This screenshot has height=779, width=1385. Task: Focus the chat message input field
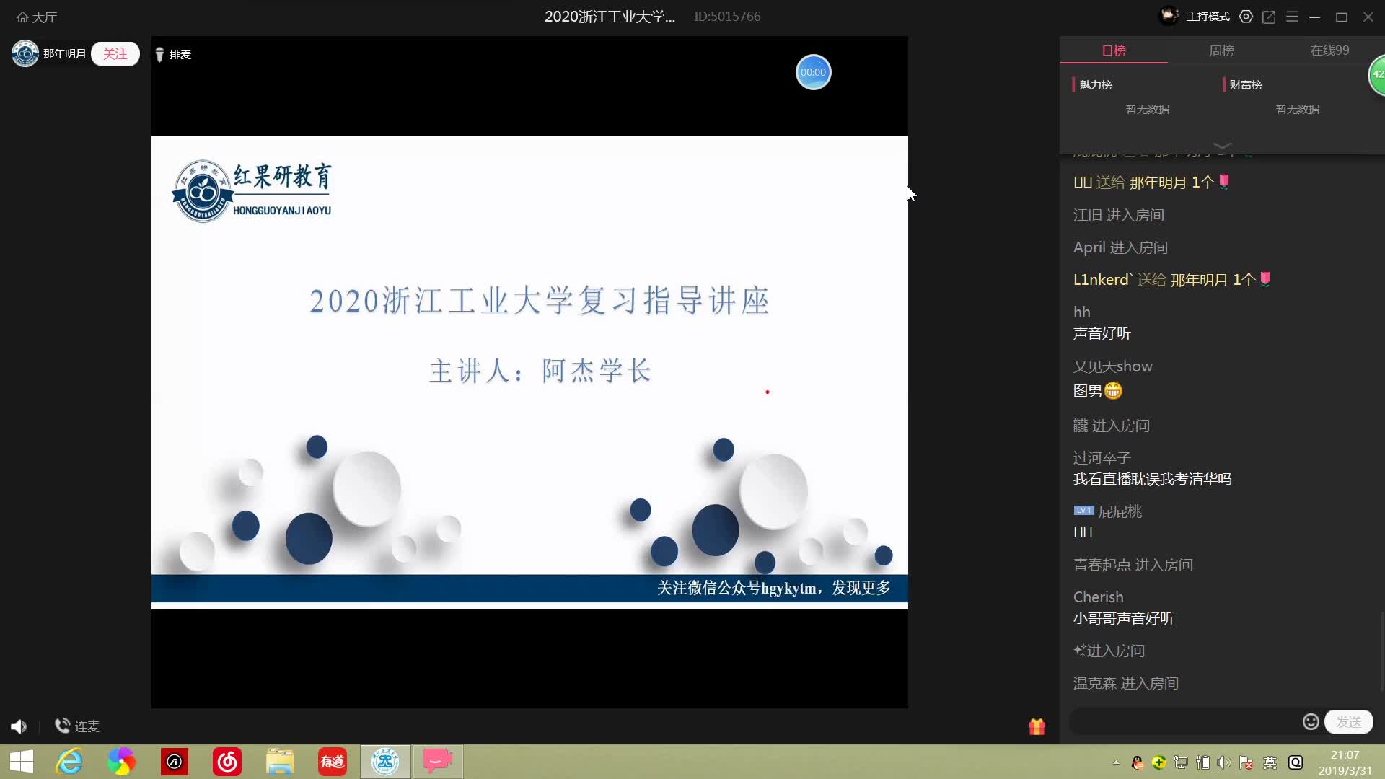click(1183, 721)
